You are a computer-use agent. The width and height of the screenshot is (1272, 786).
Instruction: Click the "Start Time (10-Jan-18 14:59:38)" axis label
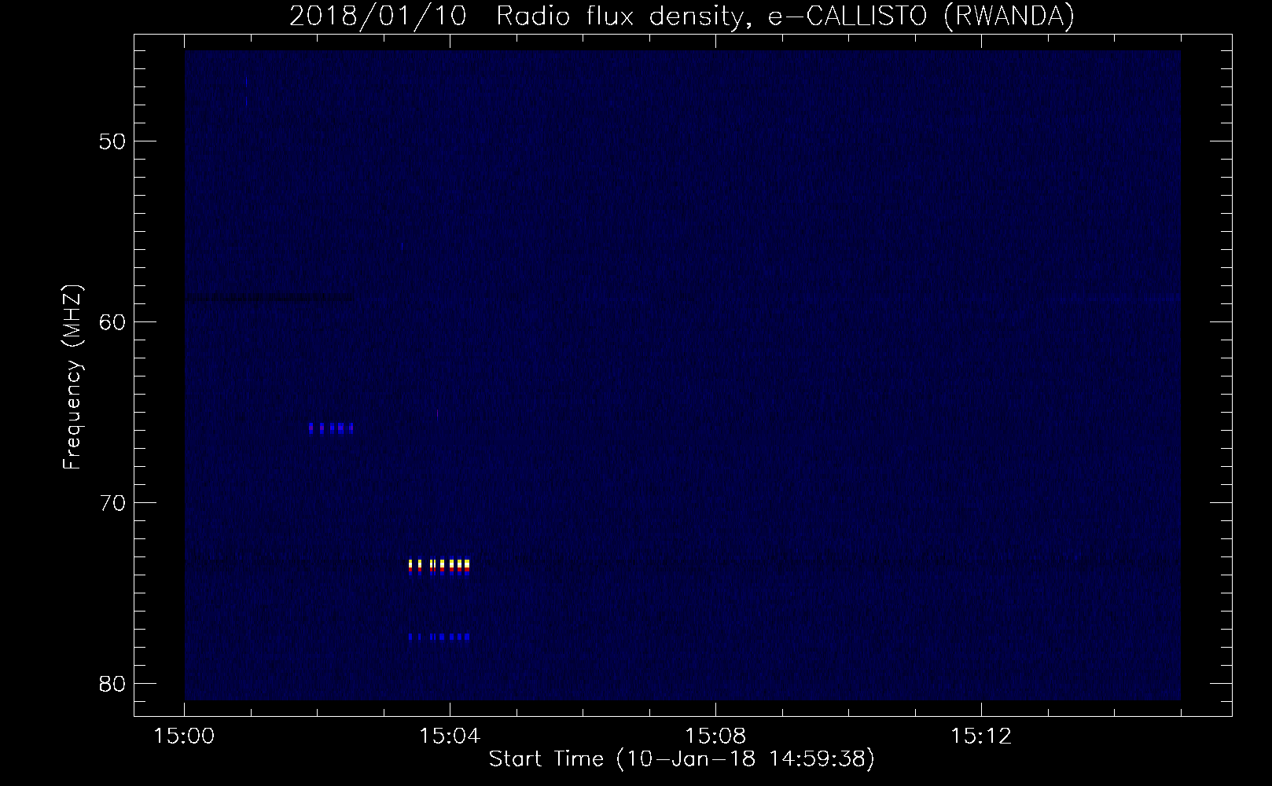tap(682, 759)
